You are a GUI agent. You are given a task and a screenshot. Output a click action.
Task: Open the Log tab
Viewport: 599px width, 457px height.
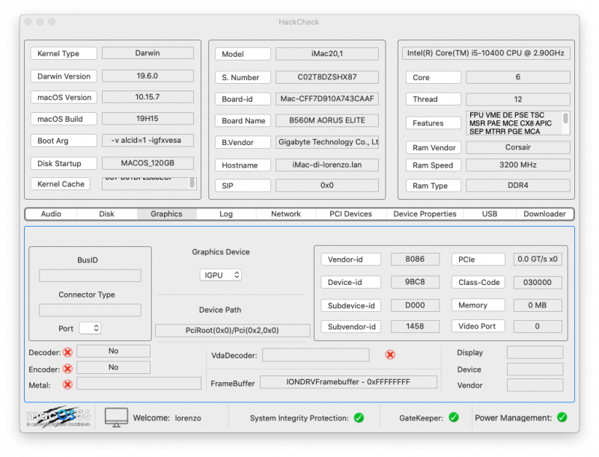(226, 214)
